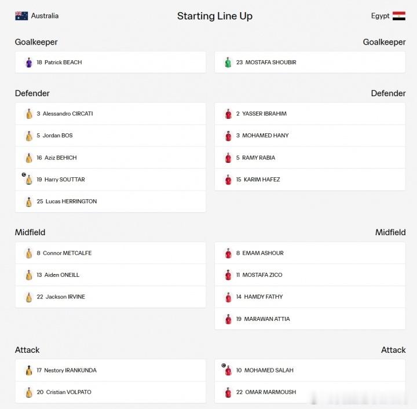The image size is (417, 409).
Task: Click the yellow jersey icon for Jordan Bos
Action: tap(29, 136)
